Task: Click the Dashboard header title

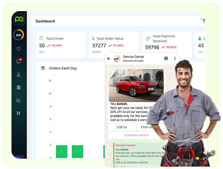Action: coord(45,21)
